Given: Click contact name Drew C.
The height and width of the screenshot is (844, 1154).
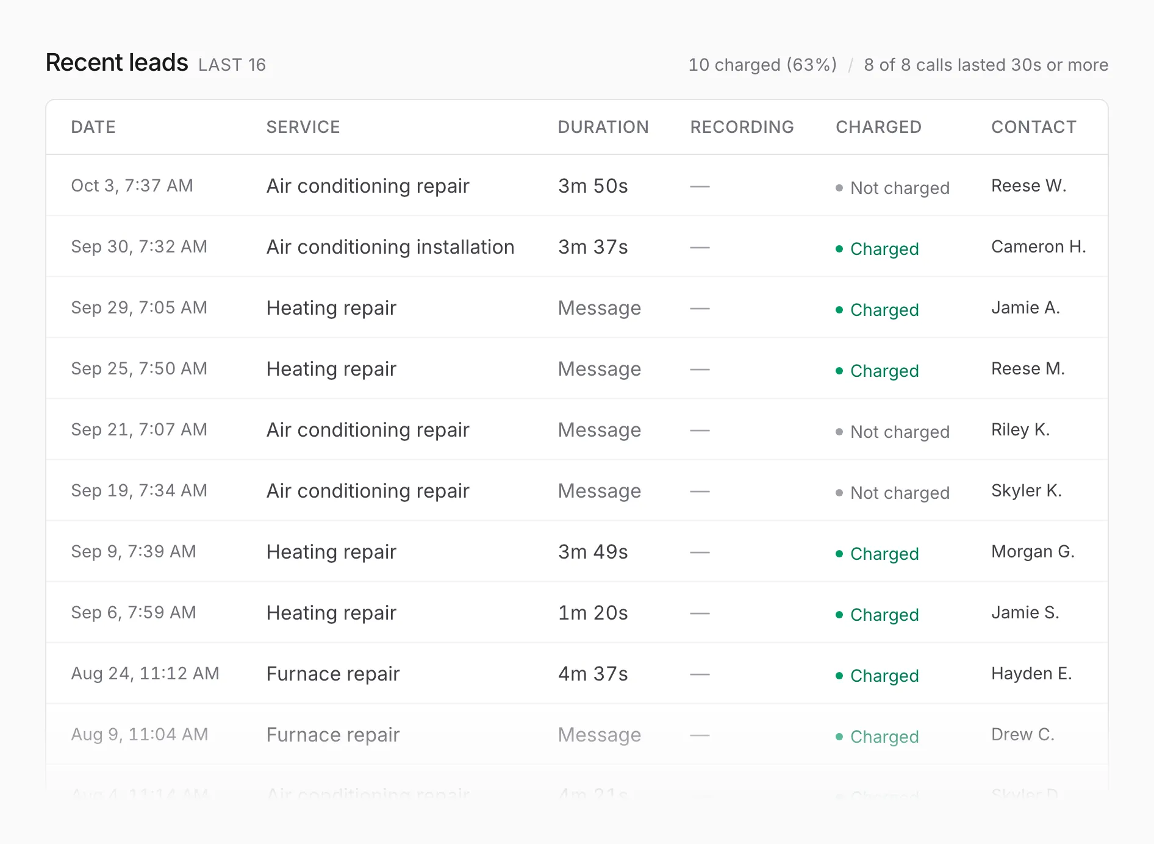Looking at the screenshot, I should (1023, 734).
